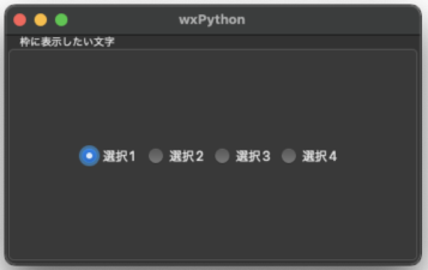Viewport: 428px width, 270px height.
Task: Minimize the wxPython window with yellow button
Action: [x=41, y=20]
